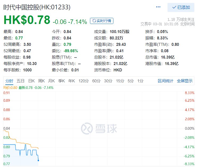
Task: Open 区间统计 interval statistics
Action: tap(166, 81)
